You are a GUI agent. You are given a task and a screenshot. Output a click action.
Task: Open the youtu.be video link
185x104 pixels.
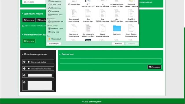coord(34,26)
